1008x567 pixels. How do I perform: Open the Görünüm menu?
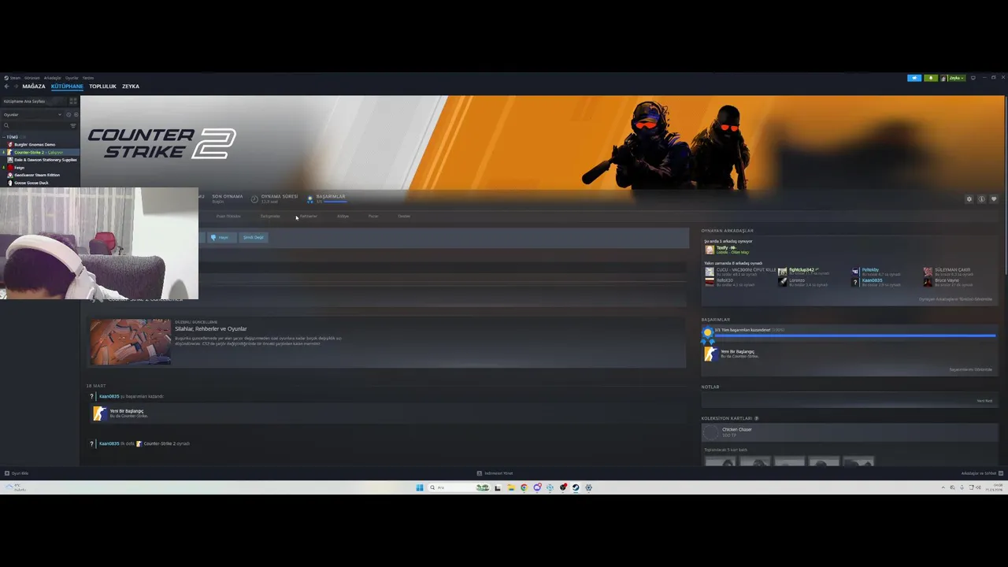tap(32, 78)
